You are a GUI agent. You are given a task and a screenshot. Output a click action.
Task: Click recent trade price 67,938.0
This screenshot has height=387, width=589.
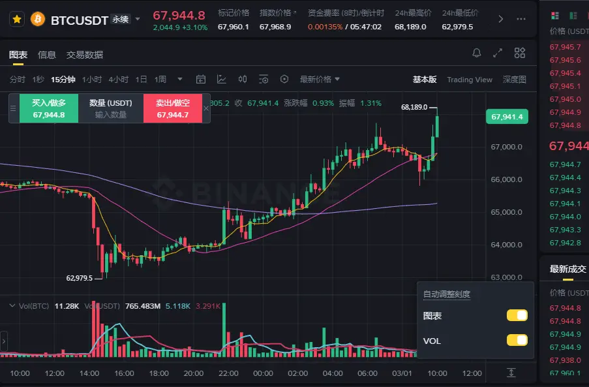tap(565, 360)
